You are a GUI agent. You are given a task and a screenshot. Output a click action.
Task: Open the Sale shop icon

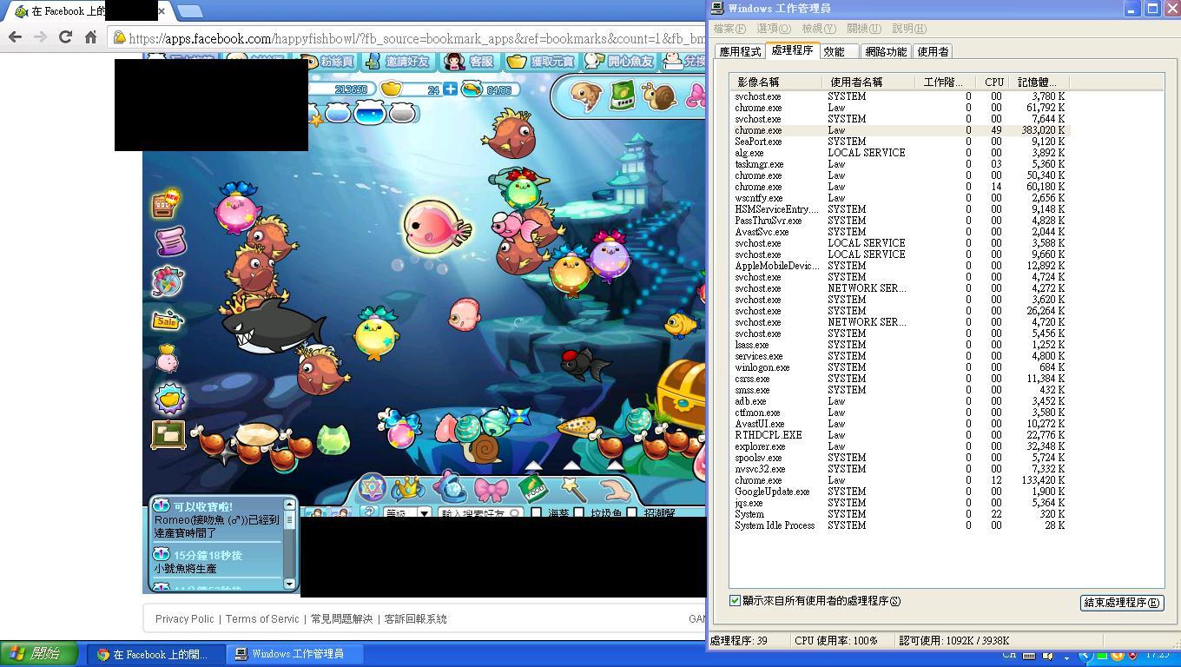click(168, 320)
